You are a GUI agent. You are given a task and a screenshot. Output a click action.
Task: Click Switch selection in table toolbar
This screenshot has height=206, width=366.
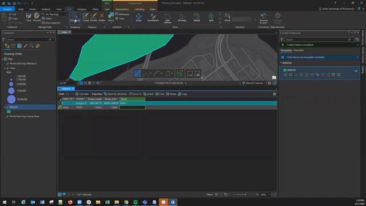[149, 94]
